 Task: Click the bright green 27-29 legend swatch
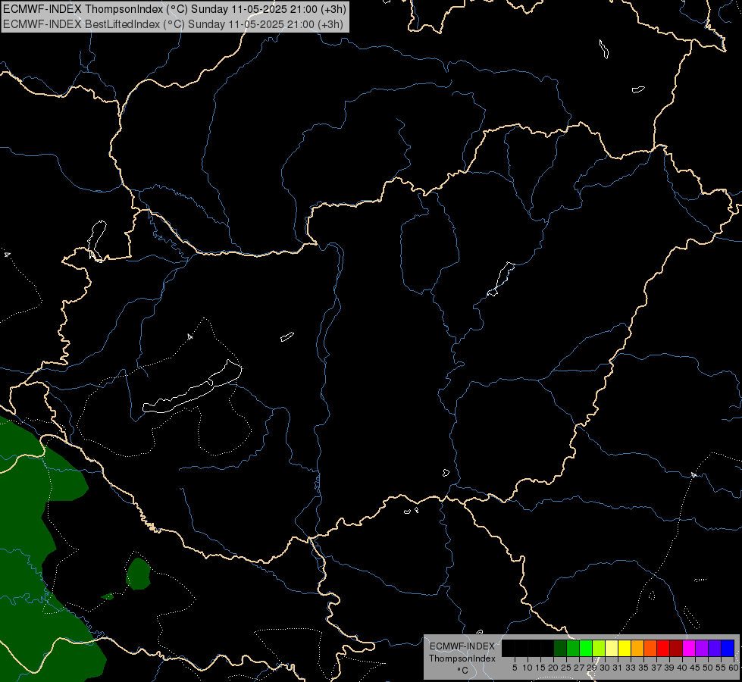click(586, 648)
